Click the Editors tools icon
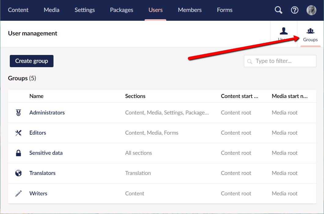The image size is (324, 214). tap(18, 133)
